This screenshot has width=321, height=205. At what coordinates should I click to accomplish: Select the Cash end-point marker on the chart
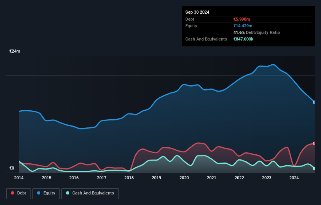(x=314, y=168)
